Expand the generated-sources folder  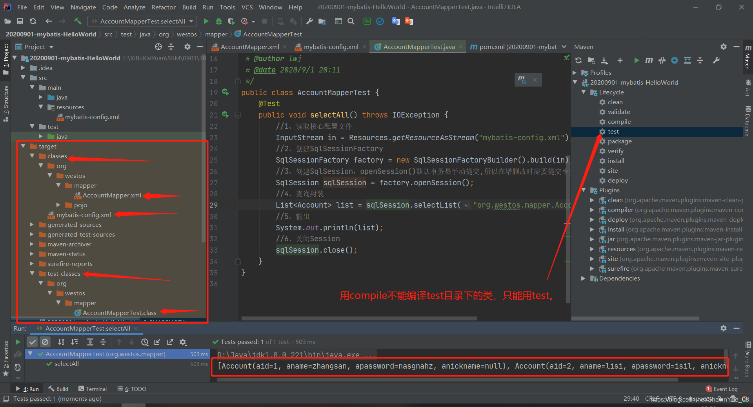tap(32, 224)
